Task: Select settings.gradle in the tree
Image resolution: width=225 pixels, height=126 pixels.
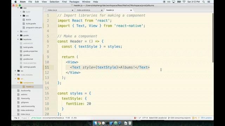Action: coord(30,67)
